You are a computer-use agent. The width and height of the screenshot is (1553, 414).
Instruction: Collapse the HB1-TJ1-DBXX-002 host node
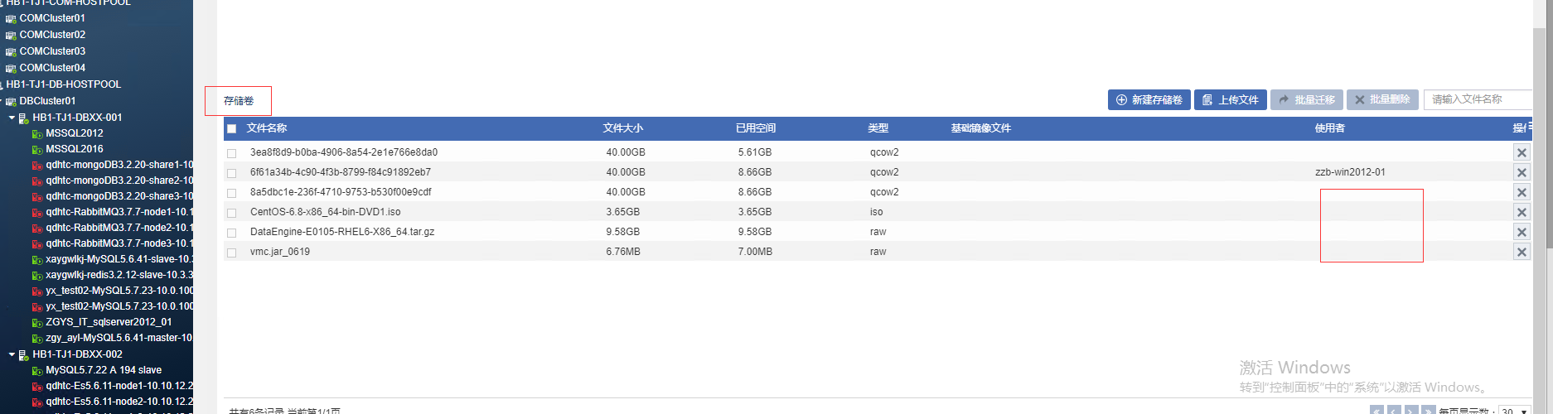pos(12,354)
